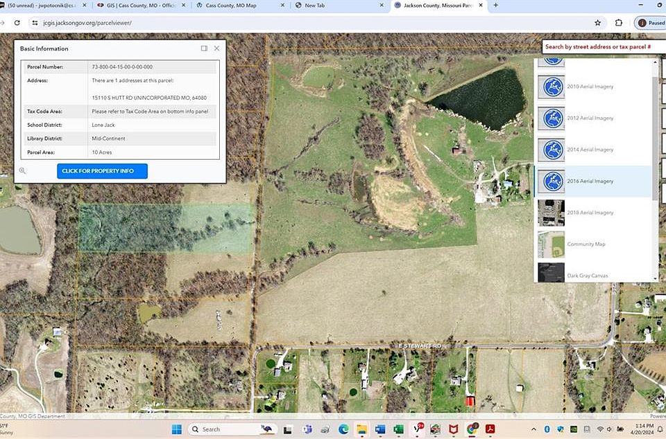Viewport: 666px width, 439px height.
Task: Open the browser extensions puzzle icon
Action: 619,23
